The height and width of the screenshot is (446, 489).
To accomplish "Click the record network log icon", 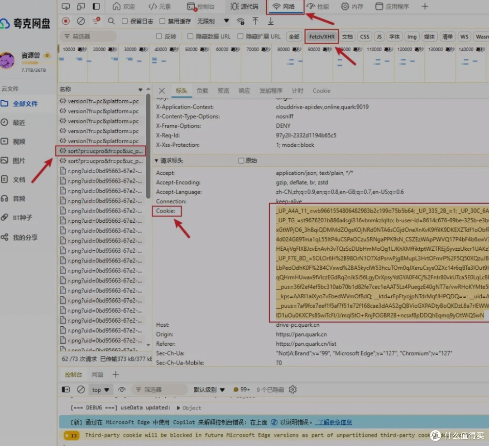I will pos(66,21).
